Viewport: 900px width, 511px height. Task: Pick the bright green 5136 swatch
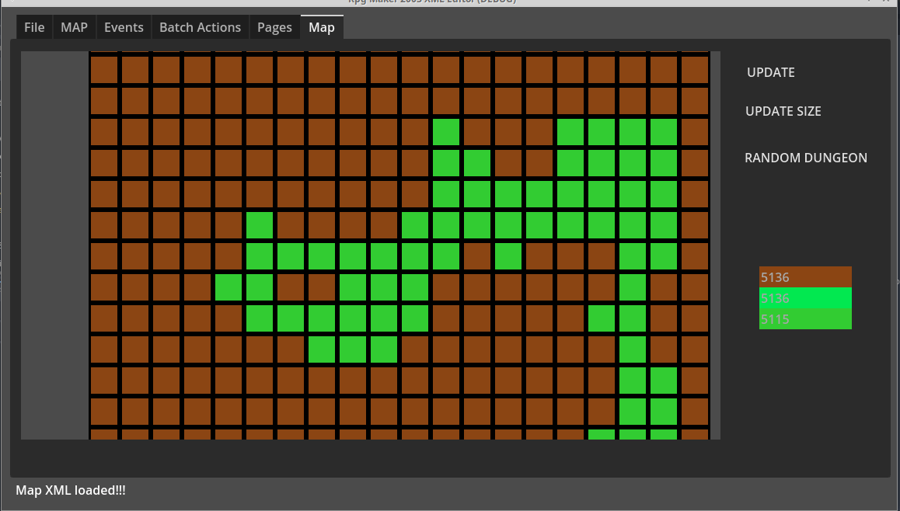pos(805,298)
